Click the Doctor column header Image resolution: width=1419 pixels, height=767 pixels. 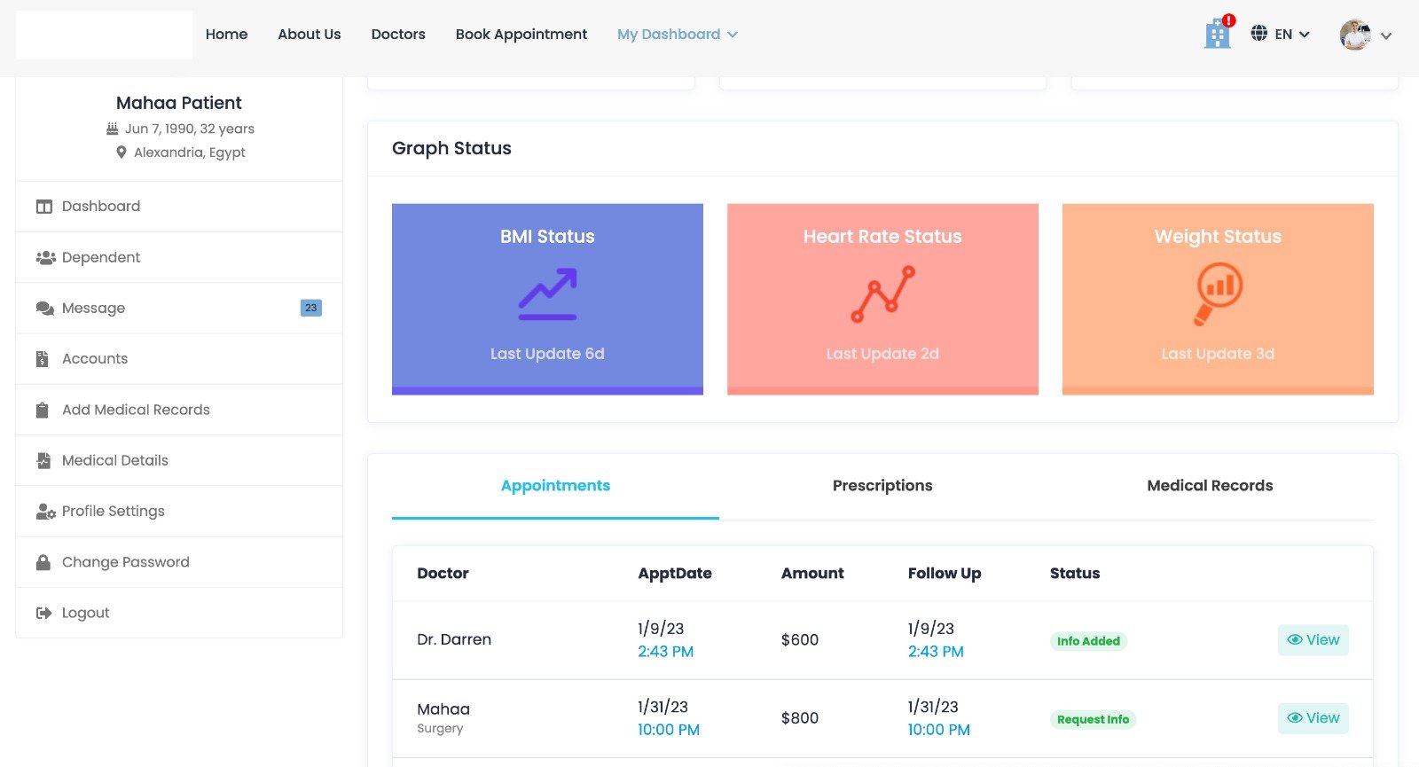443,573
